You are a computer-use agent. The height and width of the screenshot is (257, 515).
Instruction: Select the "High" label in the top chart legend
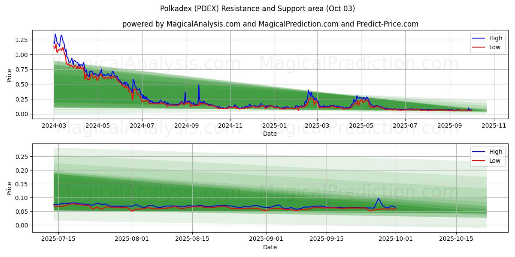tap(495, 38)
